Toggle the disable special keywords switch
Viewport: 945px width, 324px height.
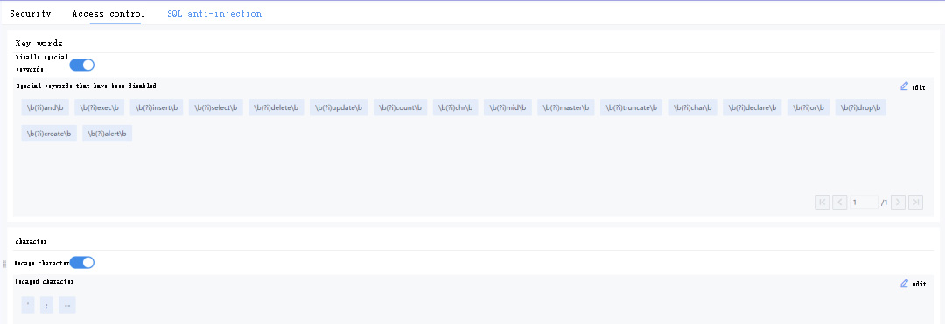[x=82, y=65]
